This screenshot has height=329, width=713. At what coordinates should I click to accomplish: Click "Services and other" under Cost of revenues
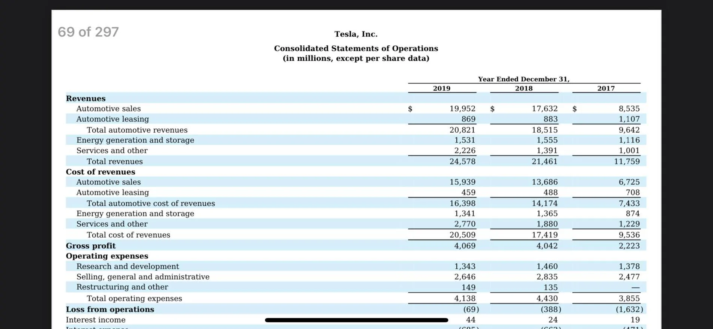coord(112,224)
